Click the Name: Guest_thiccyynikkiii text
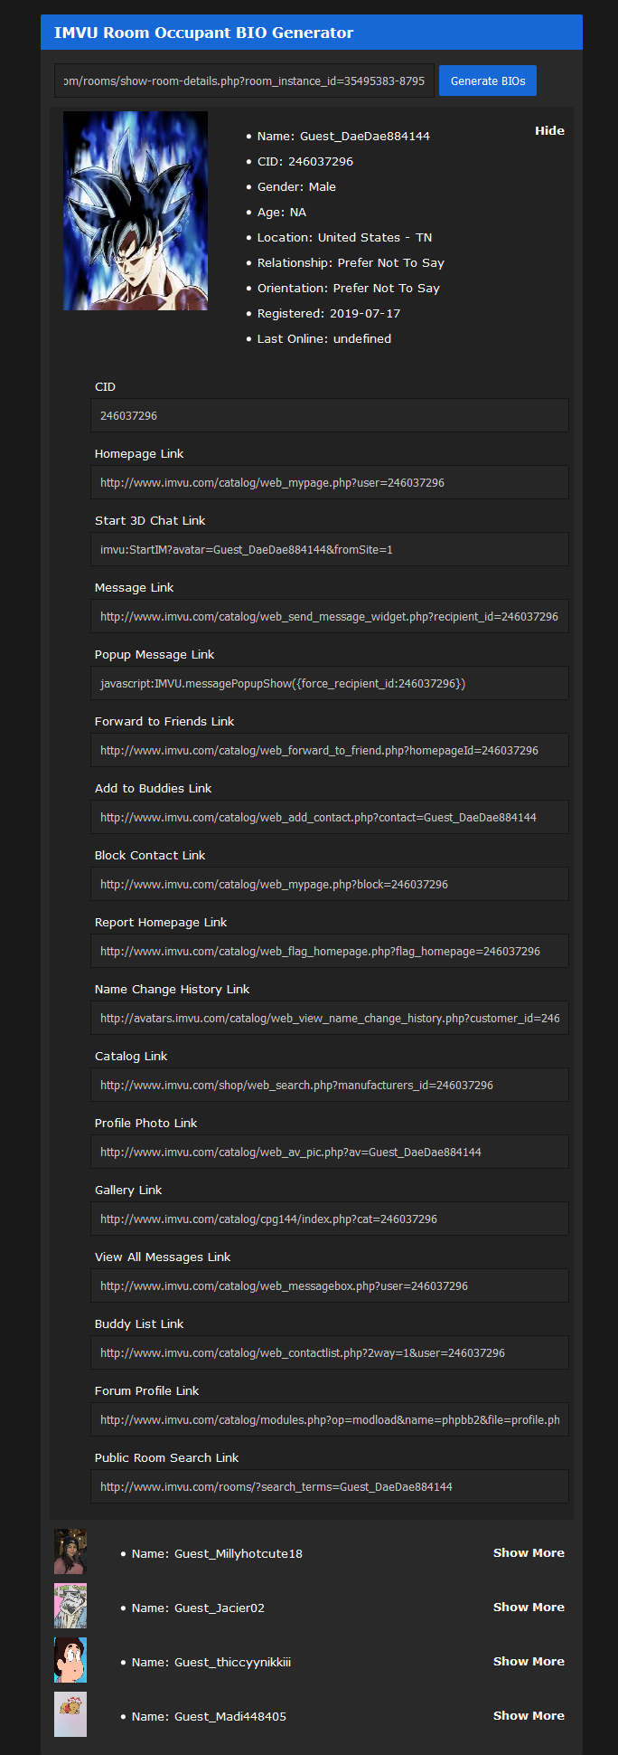 [x=211, y=1662]
